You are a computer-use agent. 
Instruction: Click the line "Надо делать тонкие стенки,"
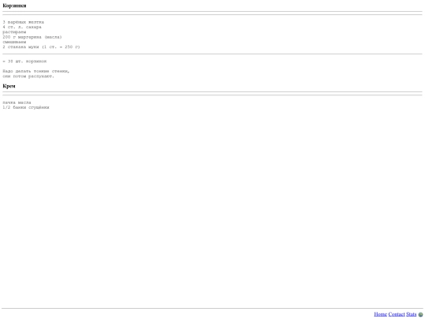36,72
